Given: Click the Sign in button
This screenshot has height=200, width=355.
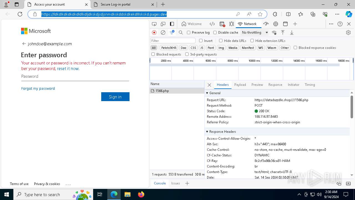Looking at the screenshot, I should [115, 97].
